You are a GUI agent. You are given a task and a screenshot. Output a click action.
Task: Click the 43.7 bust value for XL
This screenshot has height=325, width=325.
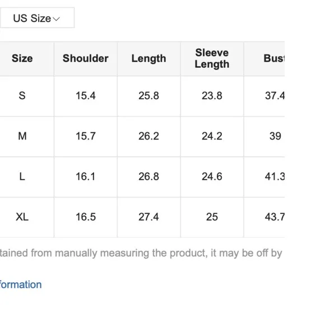(x=275, y=217)
